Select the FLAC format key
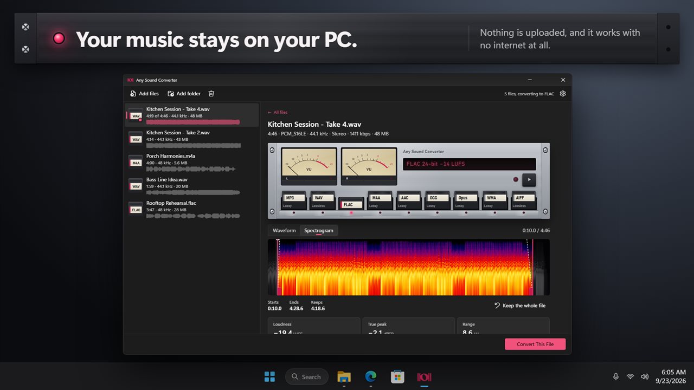Image resolution: width=694 pixels, height=390 pixels. click(x=351, y=205)
